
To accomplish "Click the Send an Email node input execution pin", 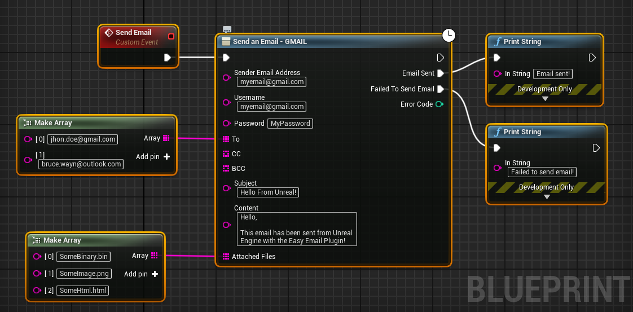I will click(x=226, y=58).
